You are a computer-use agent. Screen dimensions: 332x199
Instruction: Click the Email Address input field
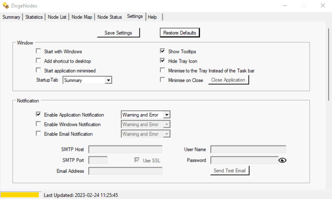point(125,171)
